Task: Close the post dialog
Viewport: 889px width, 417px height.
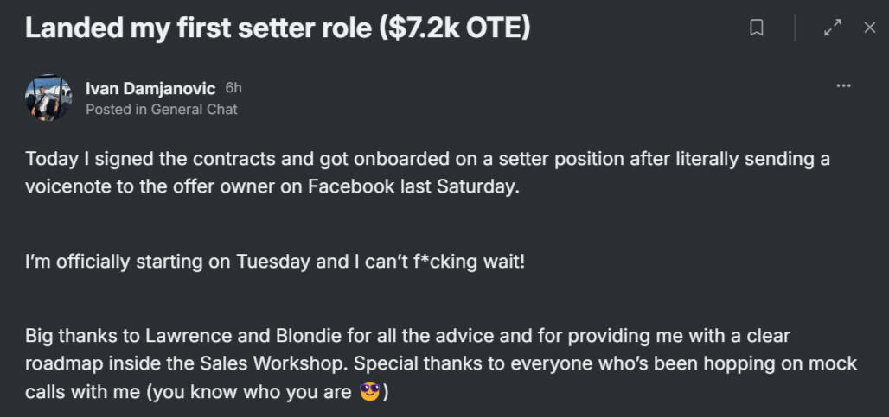Action: (870, 28)
